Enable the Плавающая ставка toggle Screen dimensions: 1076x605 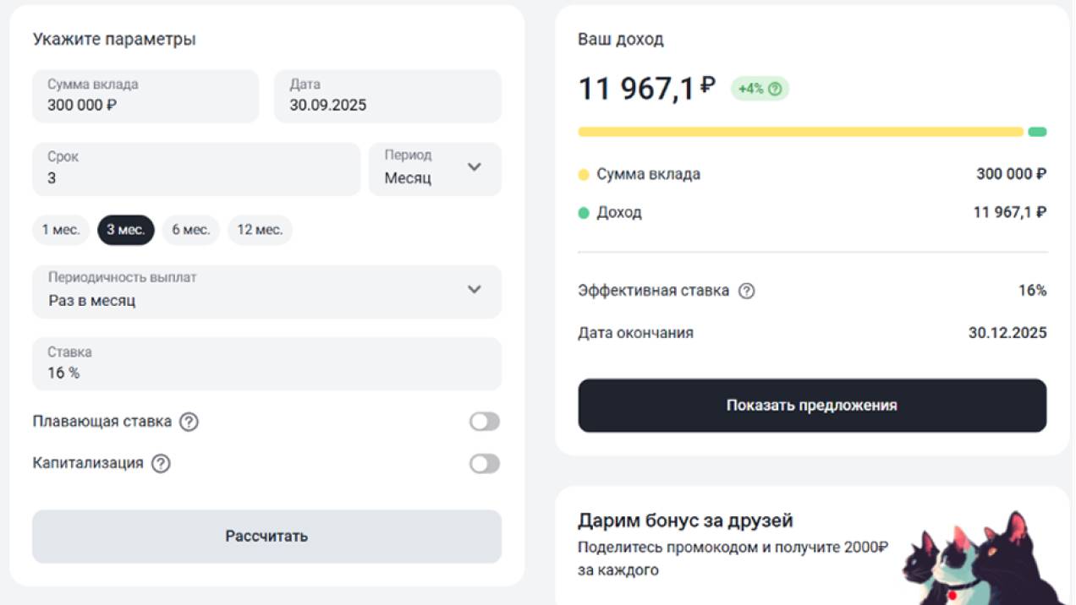click(x=485, y=422)
